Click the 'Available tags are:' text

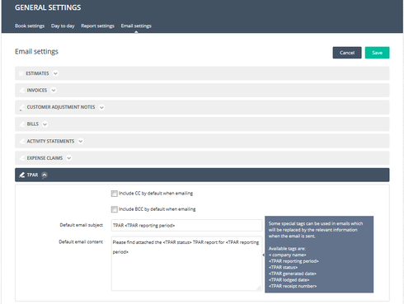[287, 249]
